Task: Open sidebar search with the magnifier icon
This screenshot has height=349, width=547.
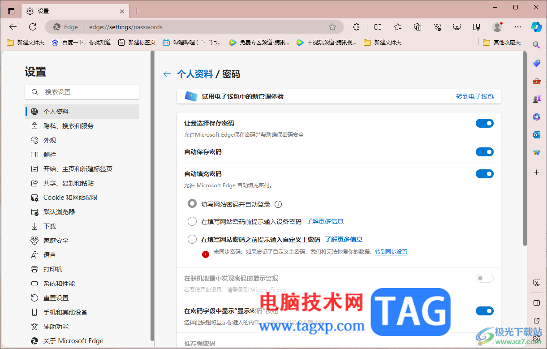Action: (x=536, y=45)
